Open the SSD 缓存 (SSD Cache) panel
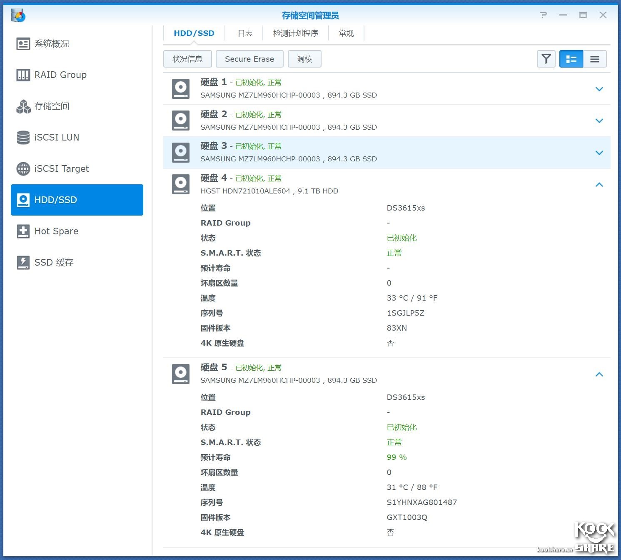This screenshot has height=560, width=621. (x=54, y=262)
